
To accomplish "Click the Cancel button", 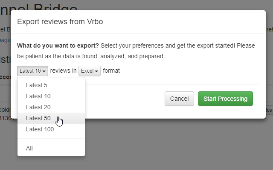I will pos(179,99).
